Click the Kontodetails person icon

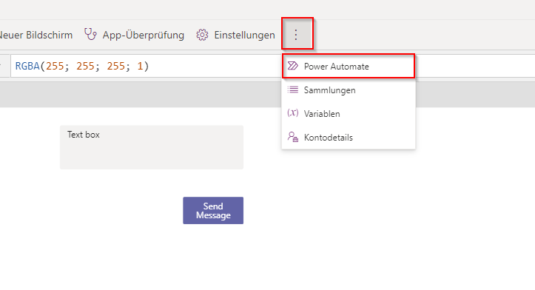(293, 137)
